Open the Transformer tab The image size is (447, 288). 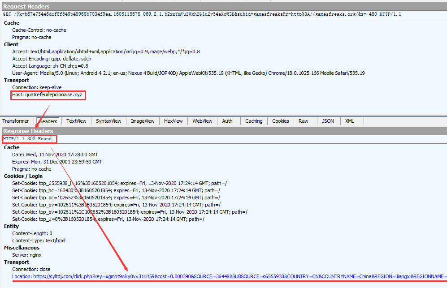coord(16,121)
